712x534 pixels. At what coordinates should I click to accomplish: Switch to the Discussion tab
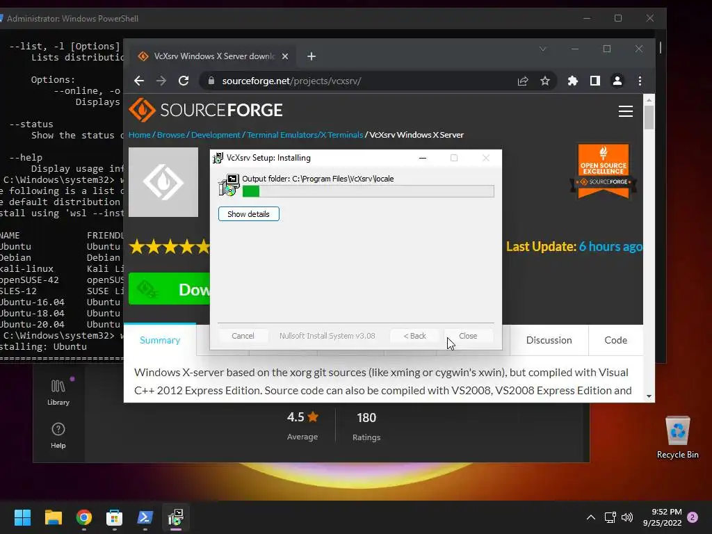[549, 340]
